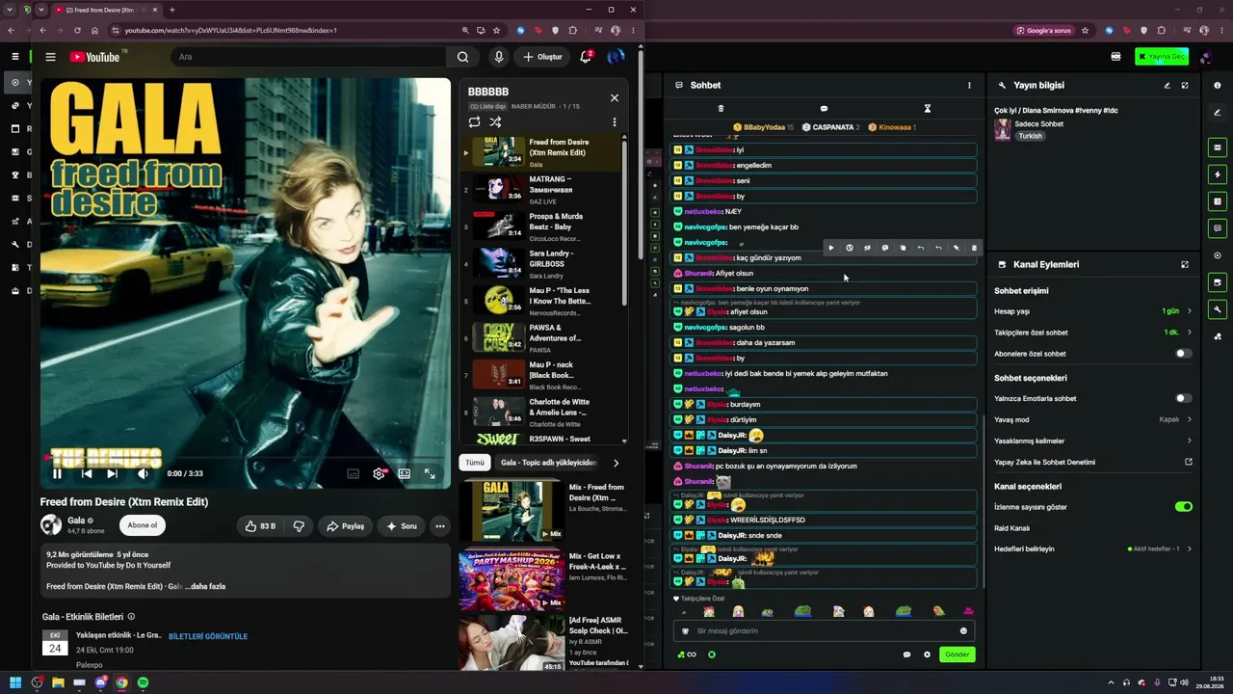Start voice search with the microphone icon

(499, 57)
